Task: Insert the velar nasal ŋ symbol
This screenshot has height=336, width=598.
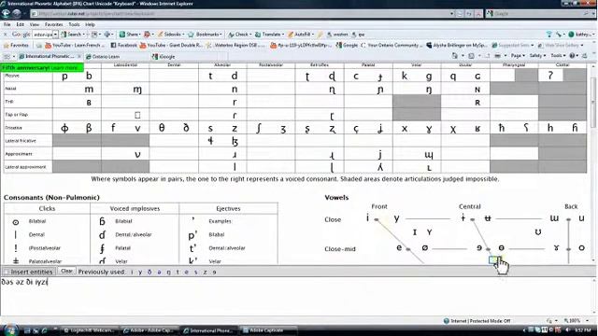Action: click(429, 90)
